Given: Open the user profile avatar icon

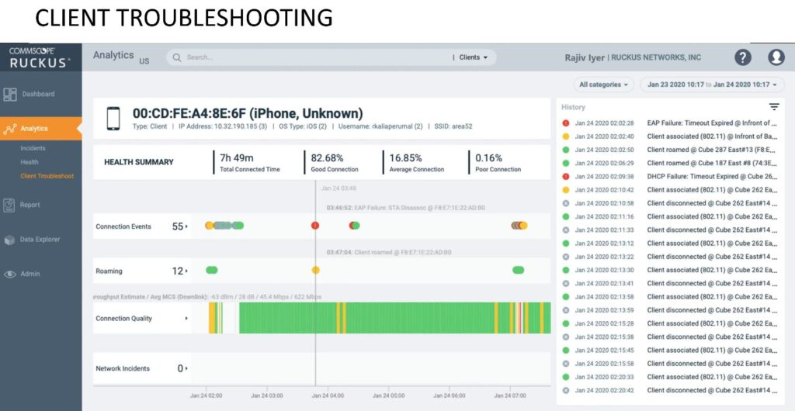Looking at the screenshot, I should click(776, 57).
